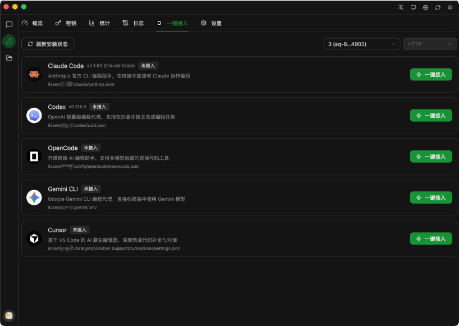The image size is (459, 326).
Task: Click the crossed-out hourglass icon top right
Action: pyautogui.click(x=401, y=7)
